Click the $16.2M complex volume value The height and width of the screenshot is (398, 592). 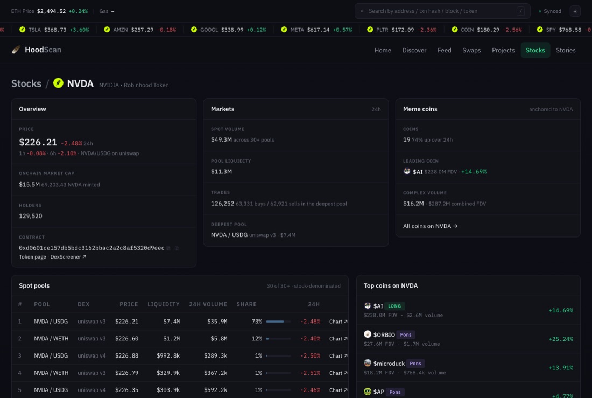[413, 204]
